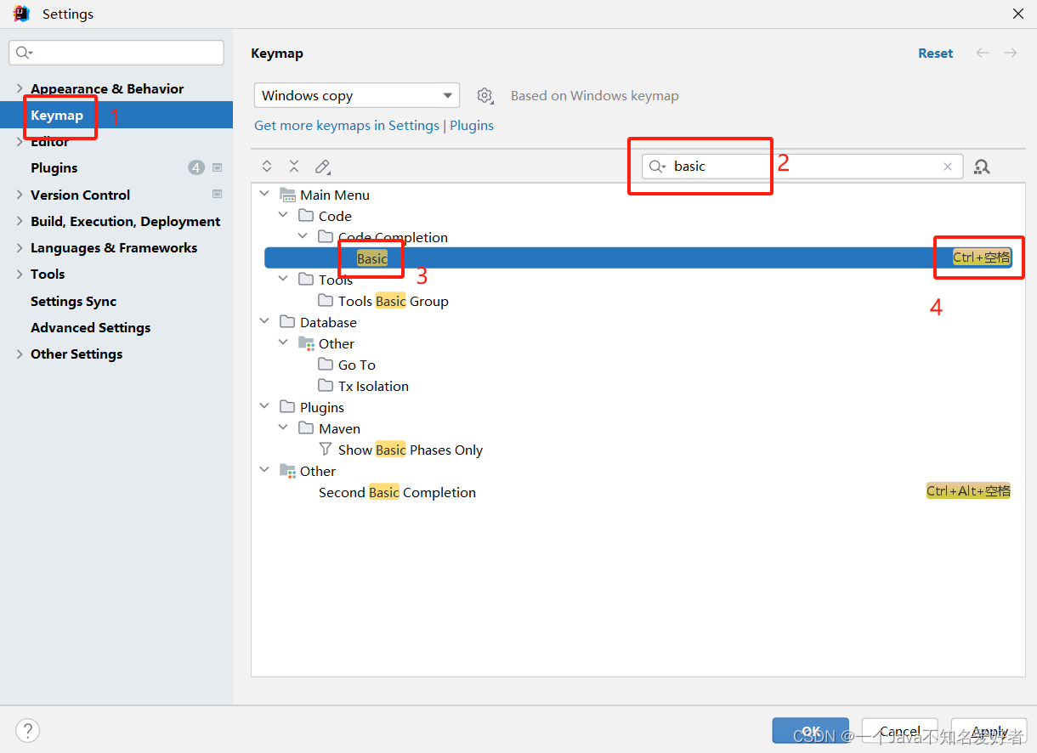Screen dimensions: 1037x753
Task: Select Show Basic Phases Only action
Action: click(x=411, y=450)
